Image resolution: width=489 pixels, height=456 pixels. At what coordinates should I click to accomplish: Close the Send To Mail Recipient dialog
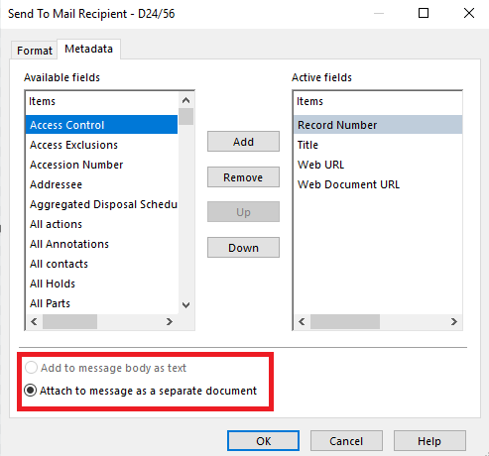[469, 13]
